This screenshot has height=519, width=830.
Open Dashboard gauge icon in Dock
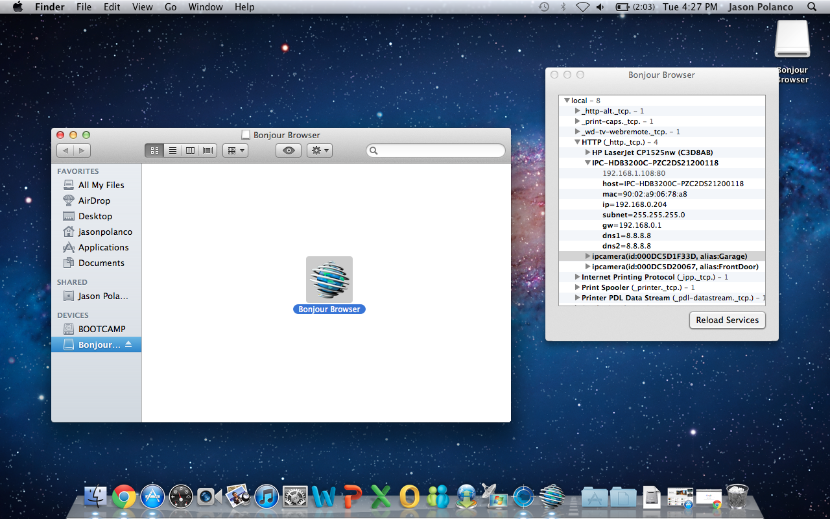[181, 497]
